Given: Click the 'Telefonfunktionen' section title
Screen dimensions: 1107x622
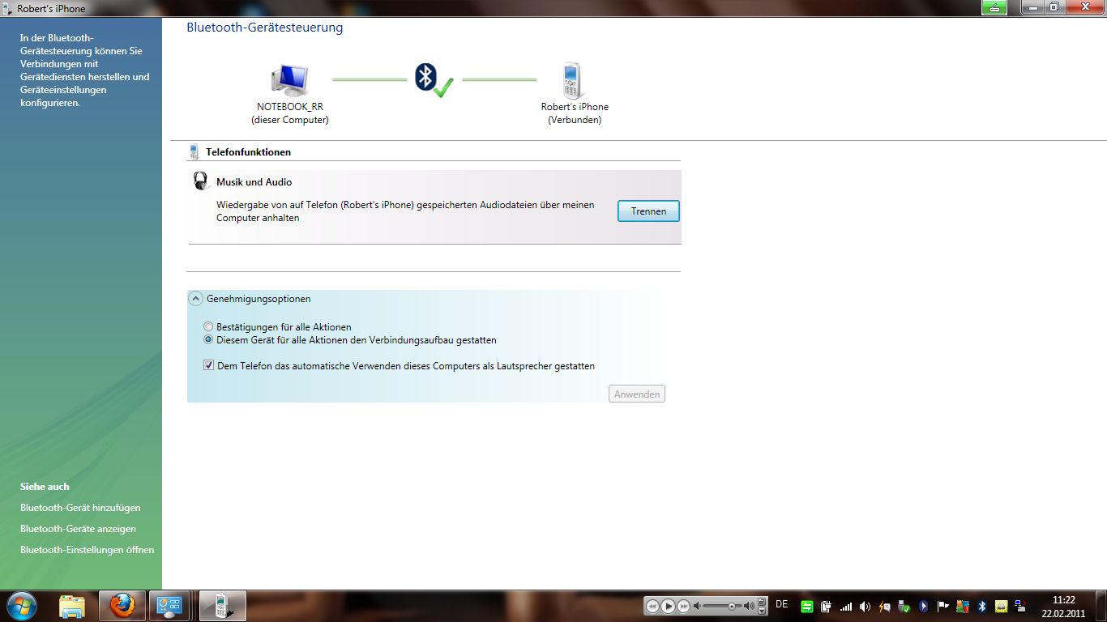Looking at the screenshot, I should [x=248, y=152].
